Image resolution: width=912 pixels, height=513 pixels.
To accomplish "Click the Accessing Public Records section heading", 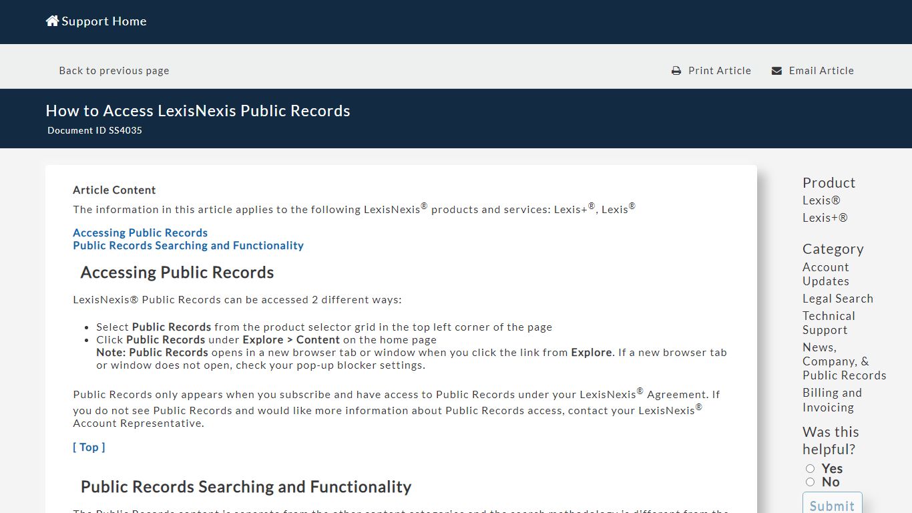I will click(177, 273).
